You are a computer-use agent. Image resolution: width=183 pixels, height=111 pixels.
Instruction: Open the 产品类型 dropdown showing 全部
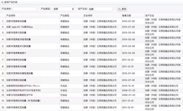point(63,9)
